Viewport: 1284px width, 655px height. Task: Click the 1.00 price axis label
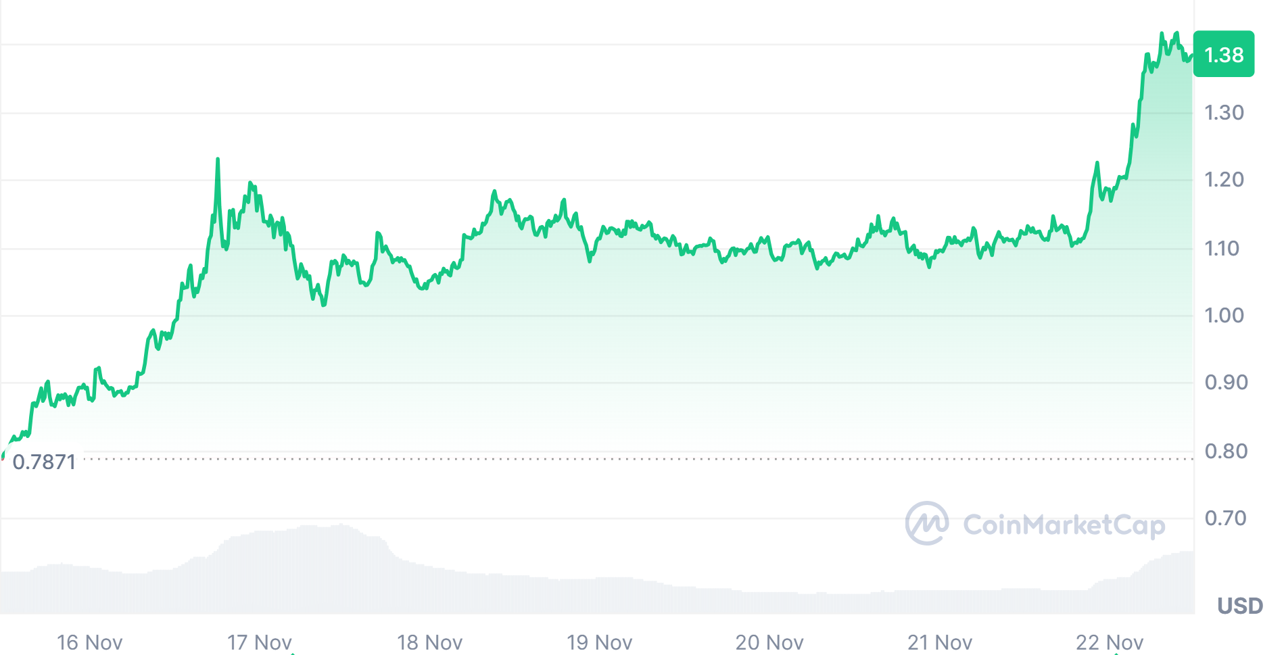point(1224,315)
